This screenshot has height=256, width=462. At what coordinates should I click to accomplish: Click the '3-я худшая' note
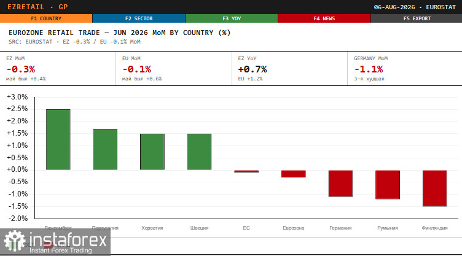pyautogui.click(x=369, y=79)
